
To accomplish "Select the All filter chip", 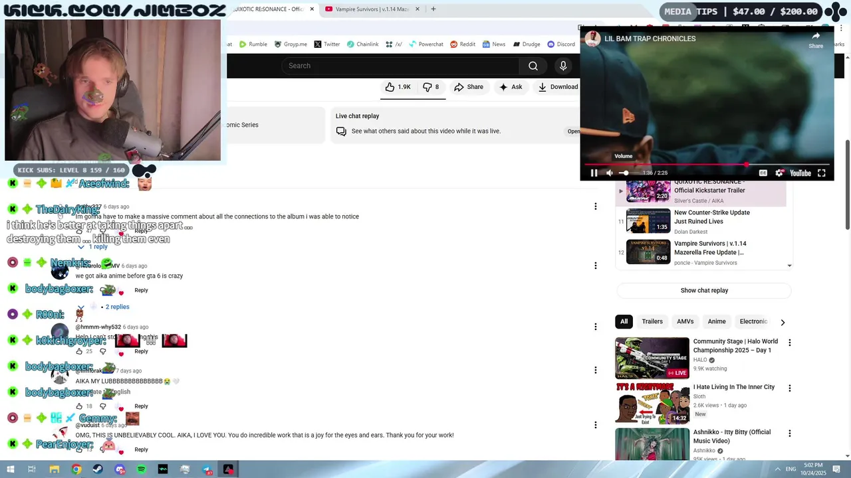I will point(624,321).
